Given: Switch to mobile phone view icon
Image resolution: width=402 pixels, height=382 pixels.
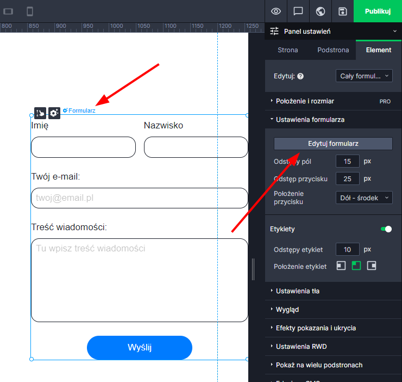Looking at the screenshot, I should [x=30, y=11].
